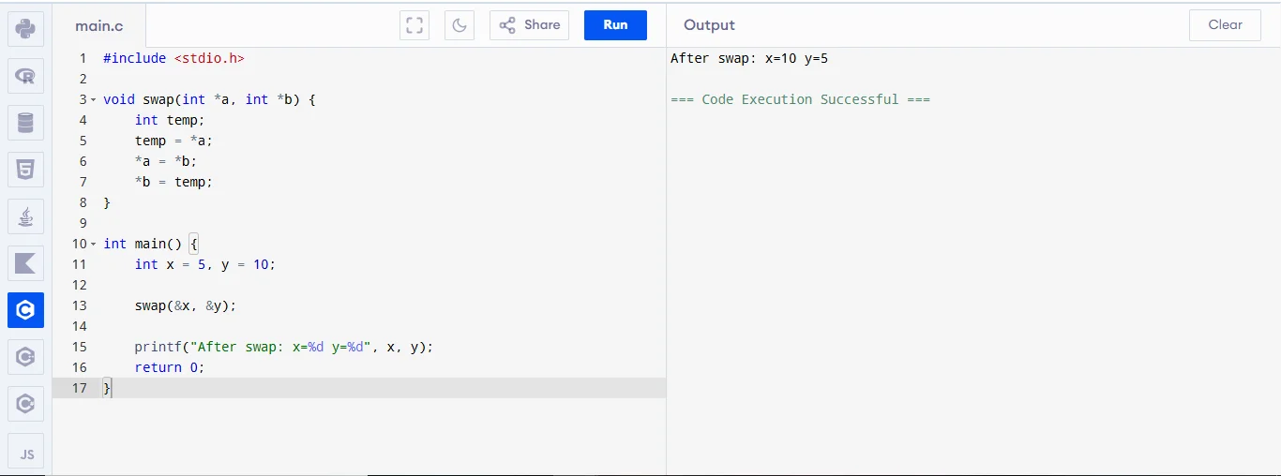Click the closing brace on line 8
The width and height of the screenshot is (1281, 476).
click(x=107, y=202)
